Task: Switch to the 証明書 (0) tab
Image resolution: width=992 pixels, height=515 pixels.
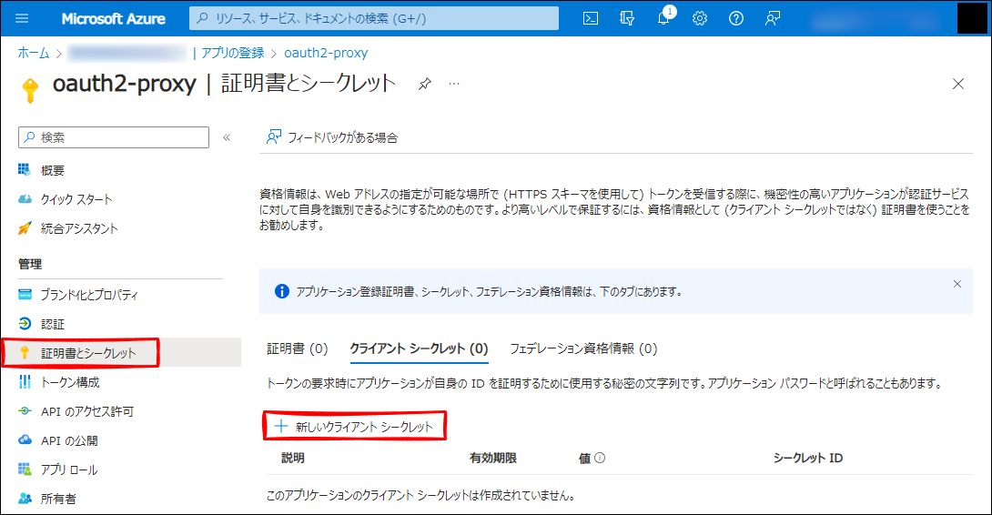Action: 297,348
